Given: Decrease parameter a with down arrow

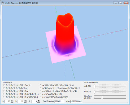Looking at the screenshot, I should [x=12, y=102].
